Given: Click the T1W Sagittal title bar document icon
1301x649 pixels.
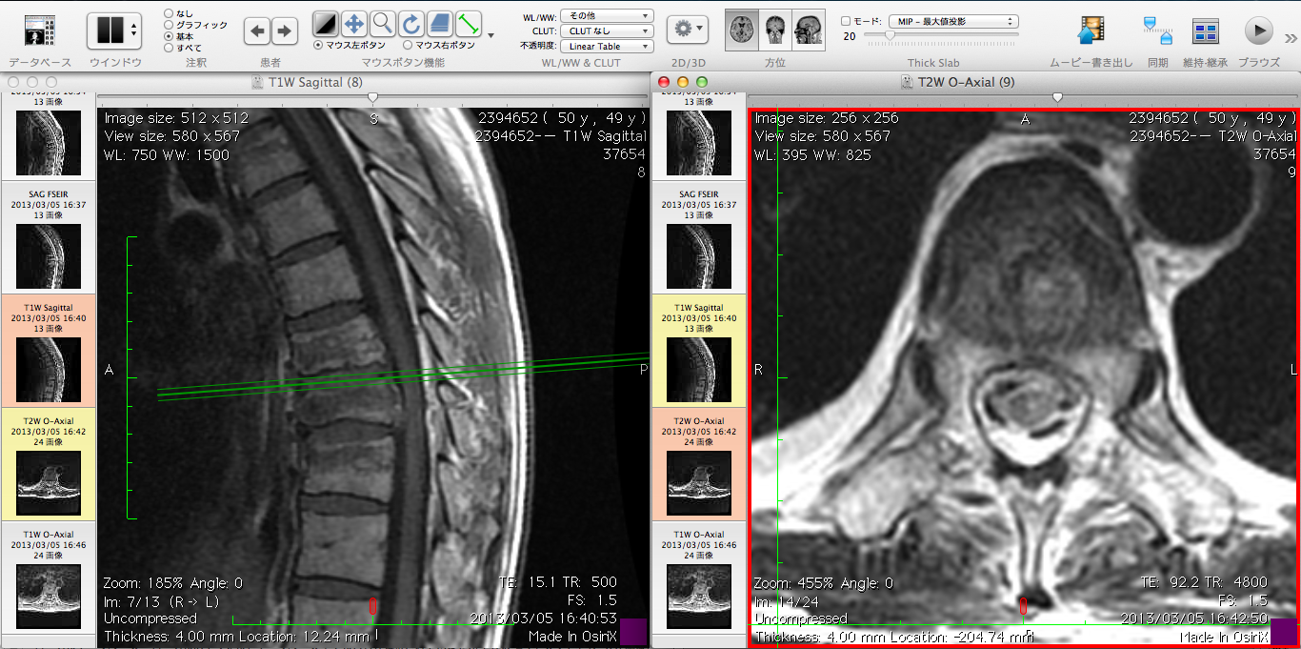Looking at the screenshot, I should coord(257,82).
